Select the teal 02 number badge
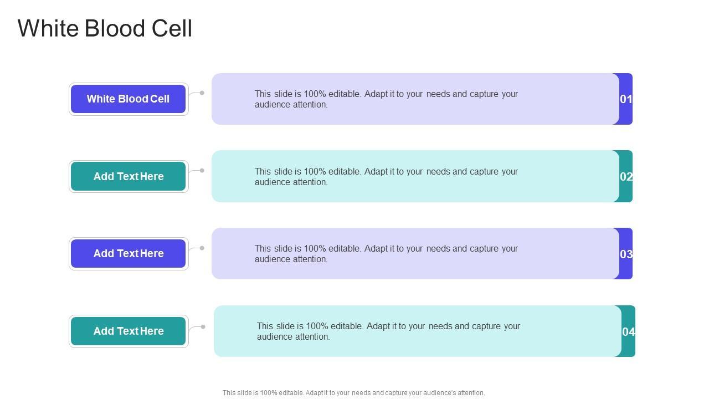 point(626,177)
